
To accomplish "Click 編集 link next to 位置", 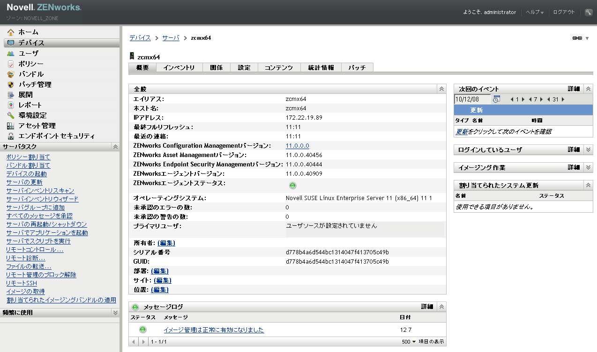I will coord(160,290).
